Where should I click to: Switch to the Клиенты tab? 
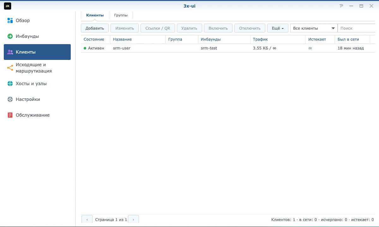[x=95, y=15]
